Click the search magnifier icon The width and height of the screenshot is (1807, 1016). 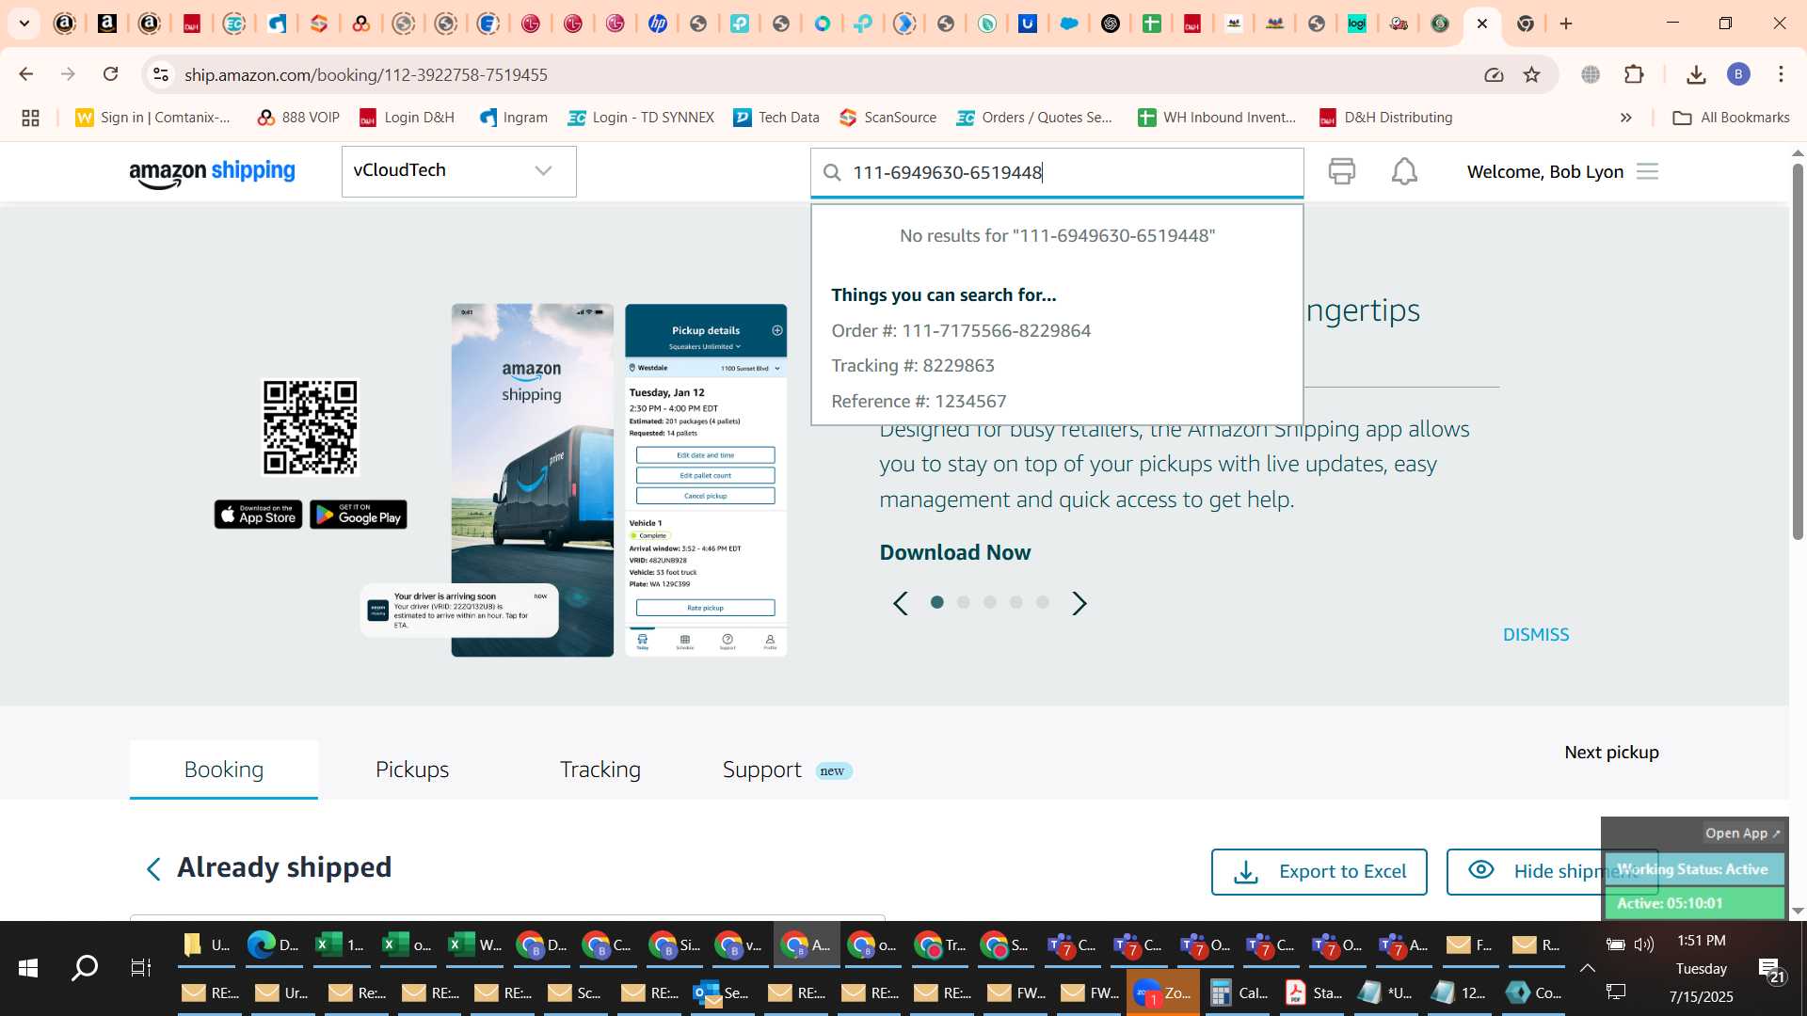click(x=832, y=172)
